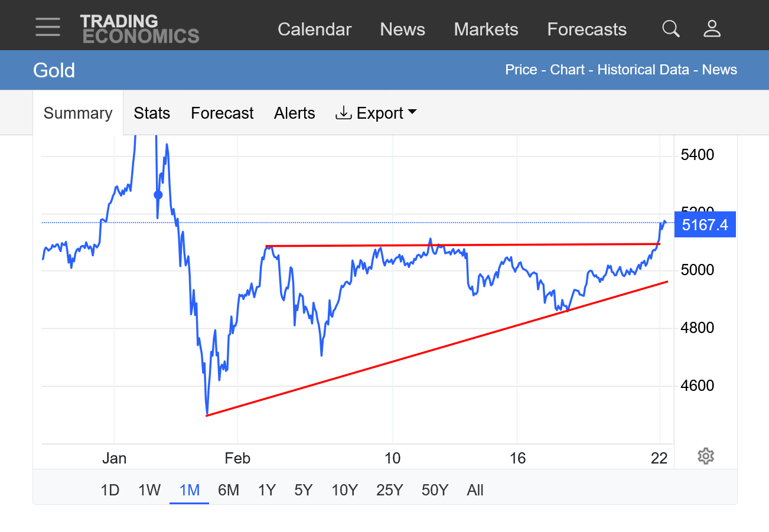Click the Historical Data link

click(x=643, y=70)
